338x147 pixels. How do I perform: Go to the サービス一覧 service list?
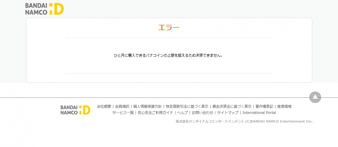[x=123, y=113]
